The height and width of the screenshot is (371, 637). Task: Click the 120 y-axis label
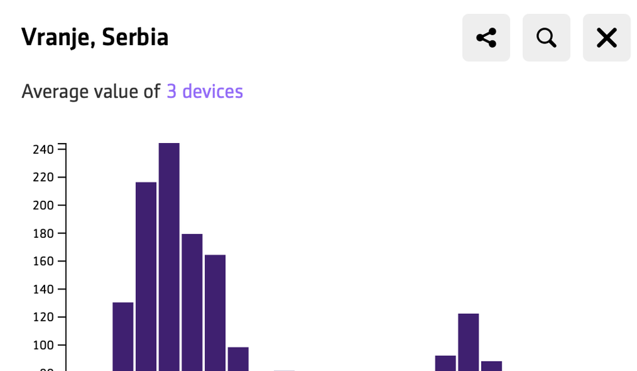coord(42,317)
